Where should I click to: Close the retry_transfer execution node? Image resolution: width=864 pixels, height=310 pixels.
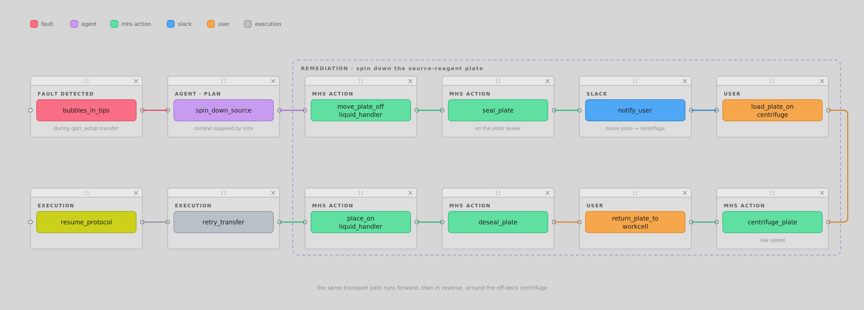(x=273, y=193)
